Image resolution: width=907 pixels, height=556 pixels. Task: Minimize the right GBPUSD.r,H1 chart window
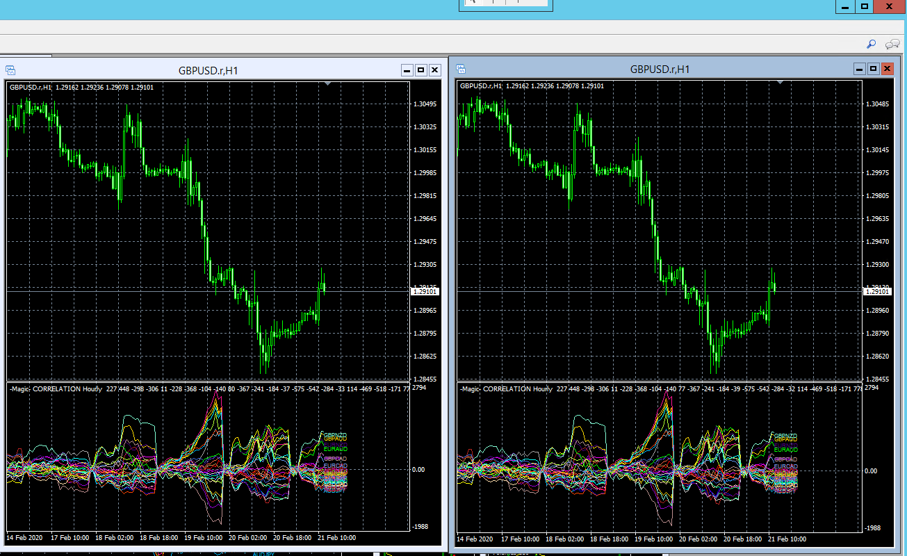pyautogui.click(x=860, y=69)
